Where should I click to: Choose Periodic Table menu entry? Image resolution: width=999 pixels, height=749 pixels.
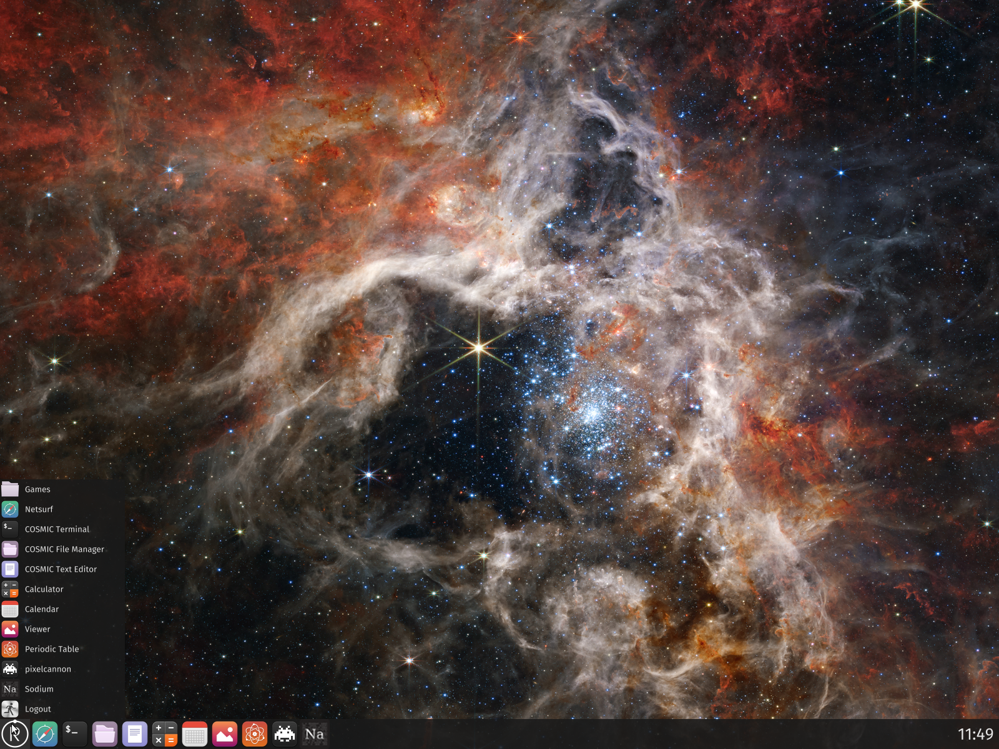pos(62,649)
